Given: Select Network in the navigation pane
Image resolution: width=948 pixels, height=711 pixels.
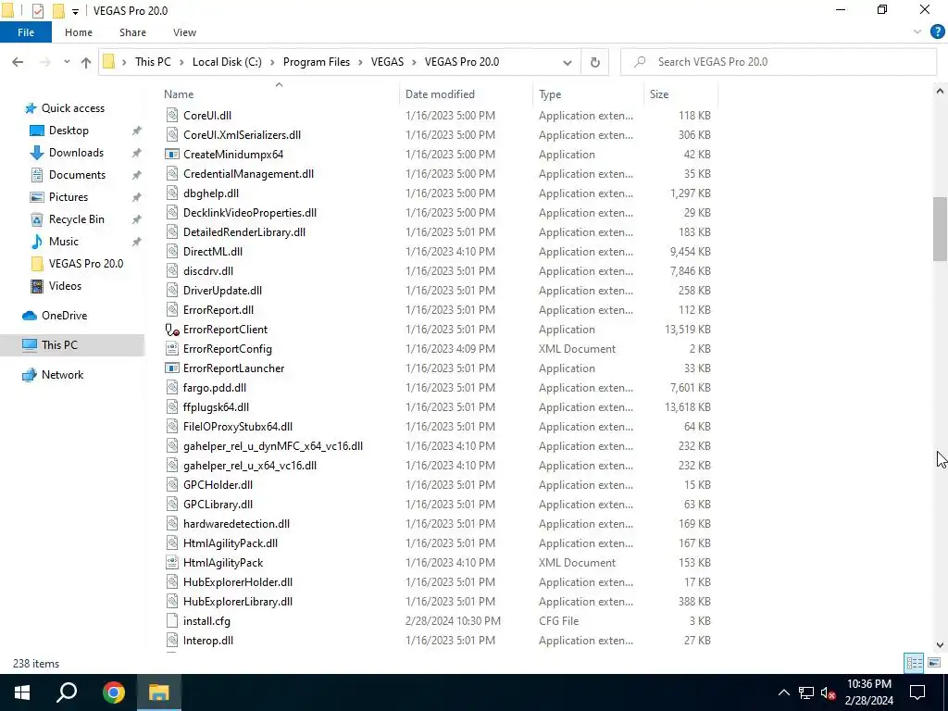Looking at the screenshot, I should point(62,375).
